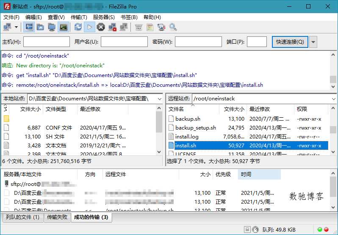
Task: Open the 编辑(E) menu
Action: pos(33,17)
